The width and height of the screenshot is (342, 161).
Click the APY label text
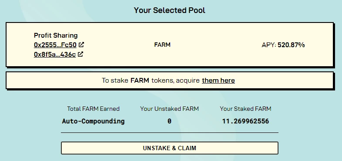click(x=269, y=45)
